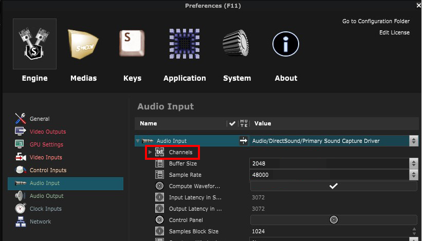Select the Video Inputs label

(x=46, y=157)
